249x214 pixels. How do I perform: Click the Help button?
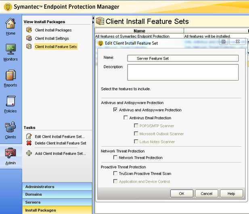click(x=231, y=193)
